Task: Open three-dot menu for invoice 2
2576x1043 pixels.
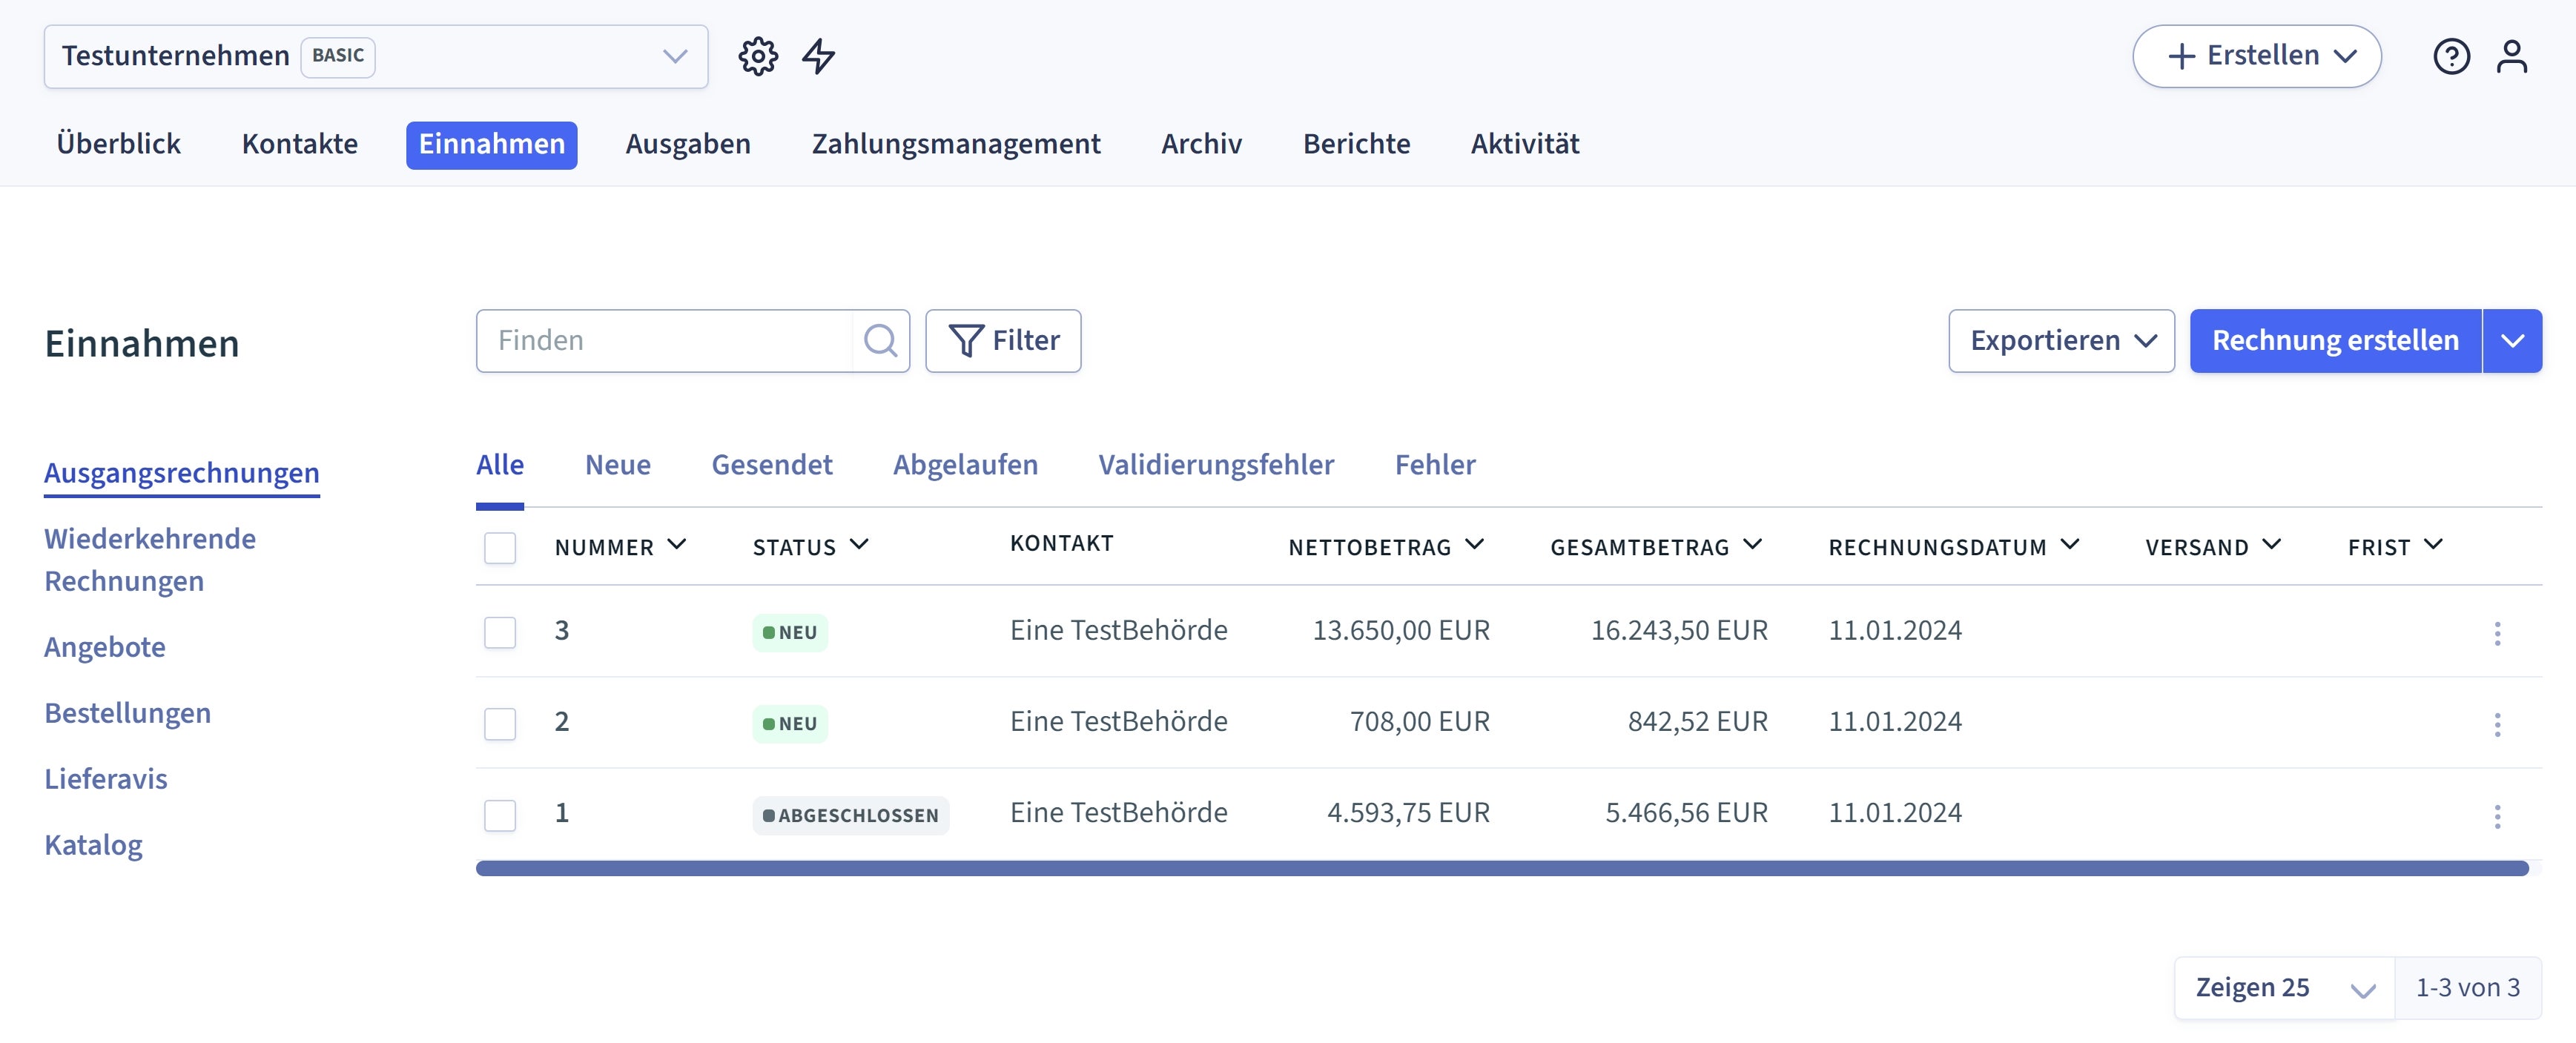Action: [2497, 724]
